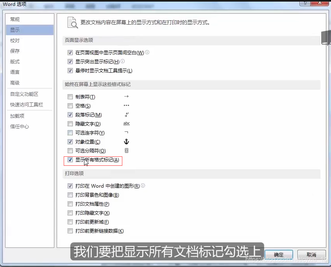
Task: Click the info icon beside 显示突出显示标记
Action: [122, 61]
